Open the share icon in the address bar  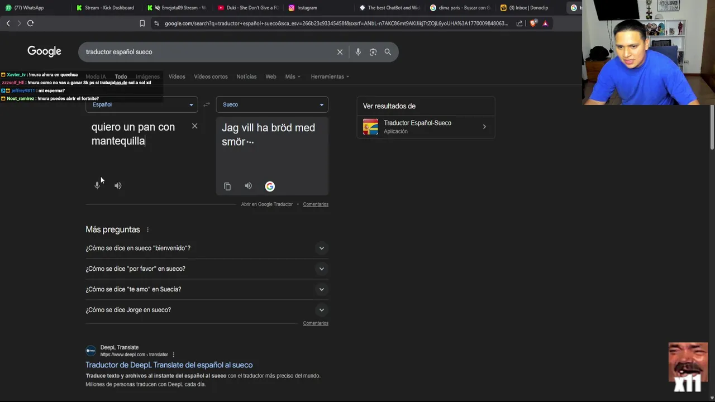519,23
